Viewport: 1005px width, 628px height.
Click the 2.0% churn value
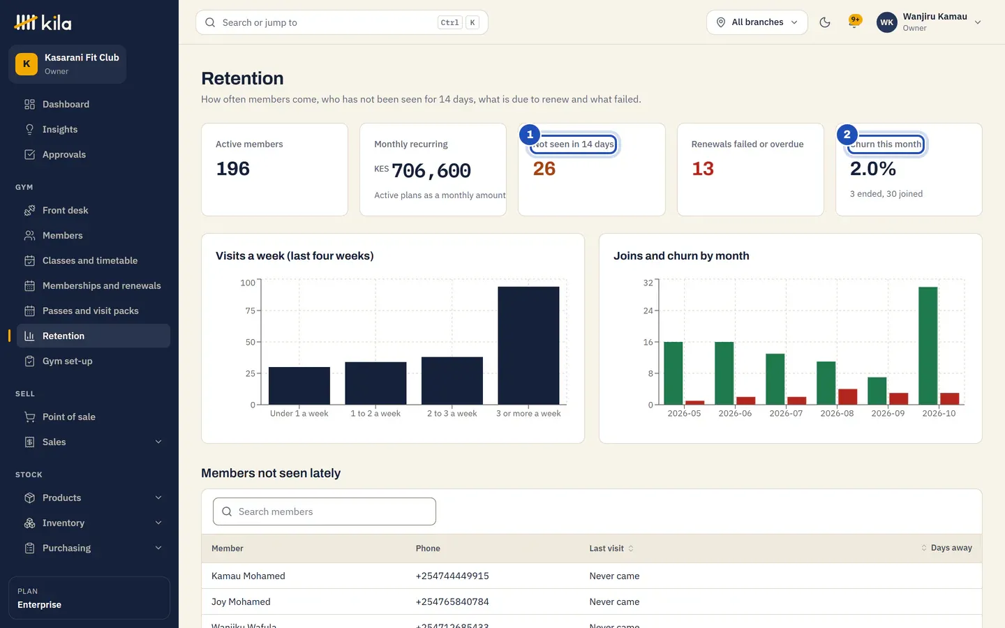point(873,169)
